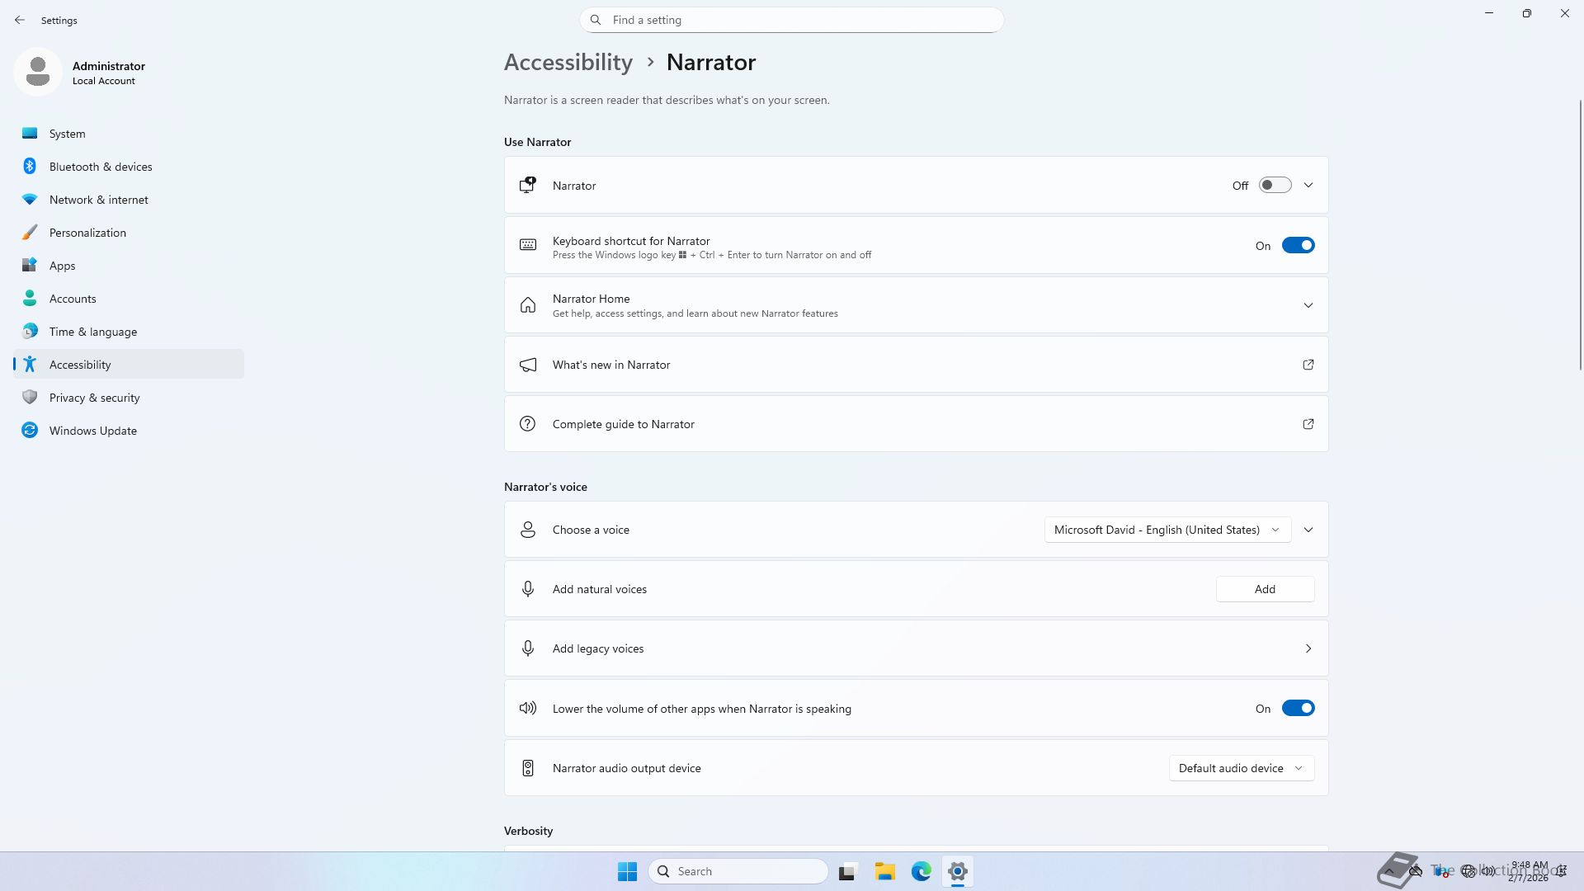Go to Personalization settings
The height and width of the screenshot is (891, 1584).
point(87,233)
